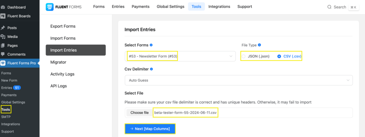Screen dimensions: 365x137
Task: Open the Global Settings top tab
Action: [x=170, y=6]
